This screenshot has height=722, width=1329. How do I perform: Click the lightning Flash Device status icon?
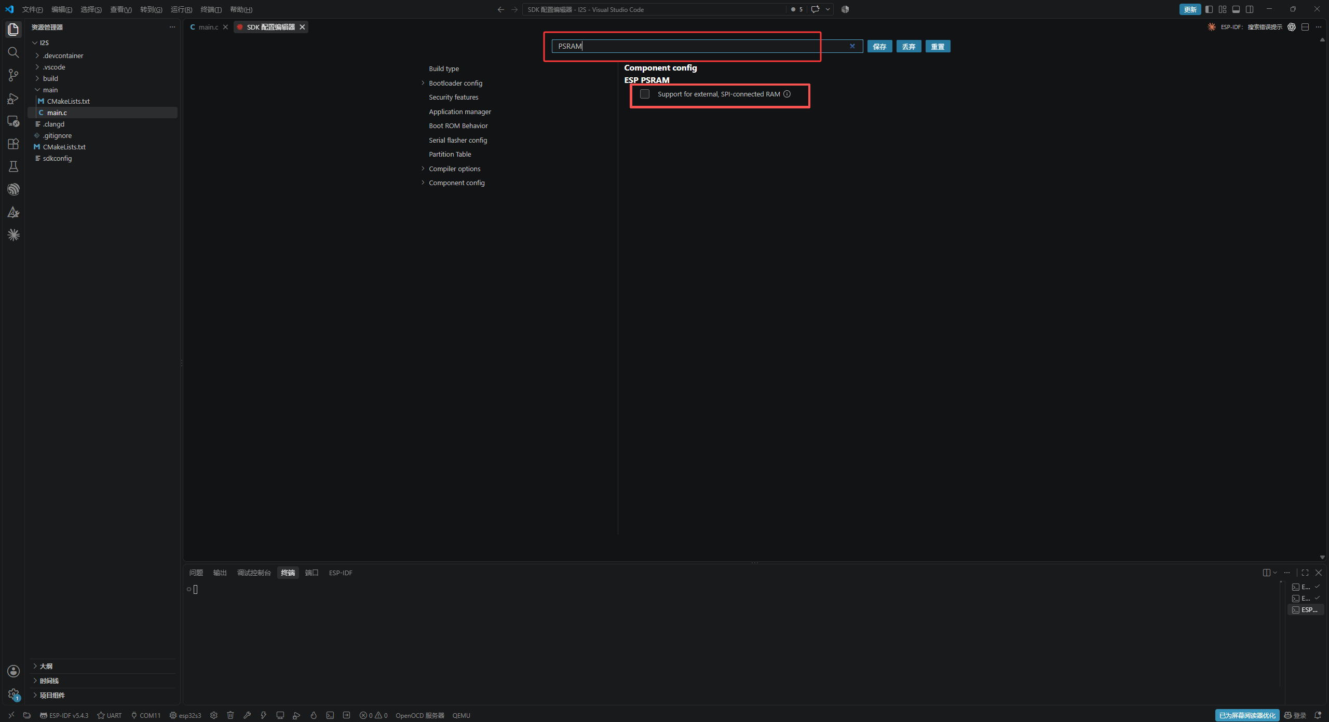(x=264, y=715)
